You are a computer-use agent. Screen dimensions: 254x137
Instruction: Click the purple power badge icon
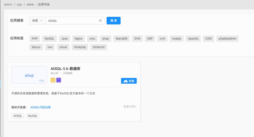click(59, 80)
